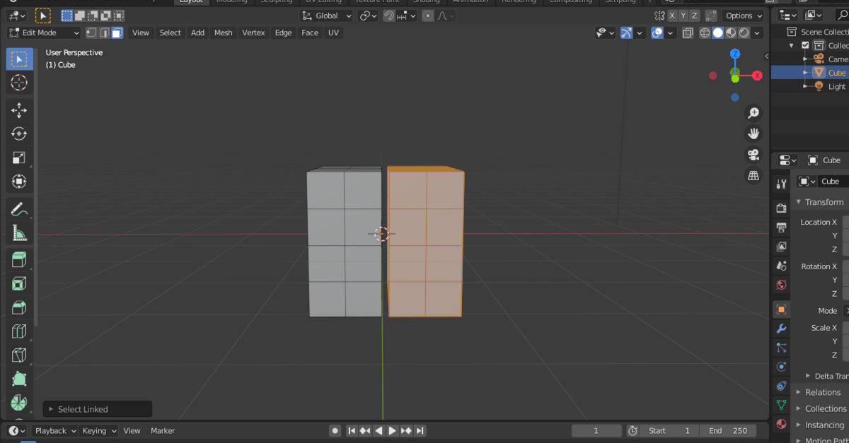Image resolution: width=849 pixels, height=443 pixels.
Task: Open the Material properties tab
Action: 781,424
